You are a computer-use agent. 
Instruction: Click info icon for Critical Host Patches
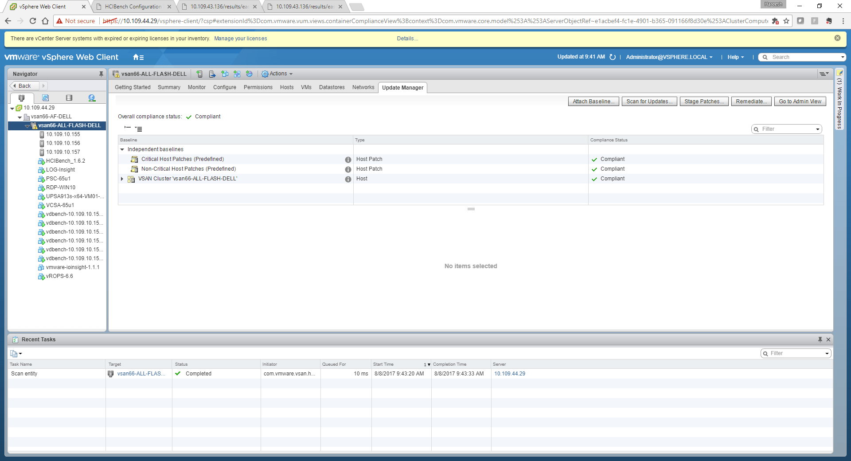348,160
